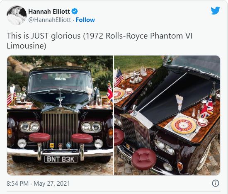The height and width of the screenshot is (194, 228).
Task: Click the Hannah Elliott display name
Action: 49,11
